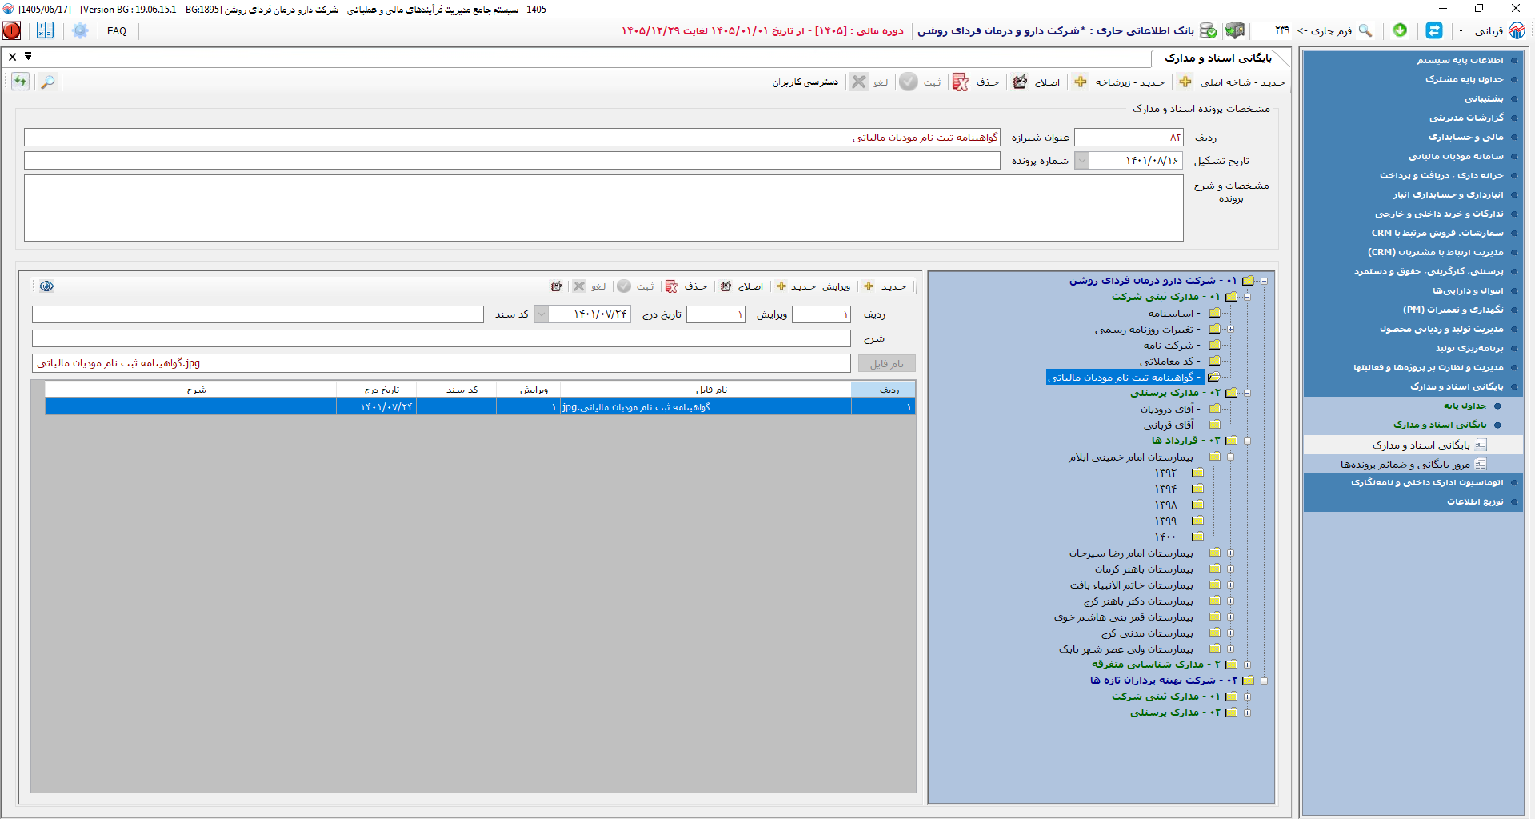Image resolution: width=1535 pixels, height=819 pixels.
Task: Click the folder icon beside شرکت نامه
Action: (x=1214, y=346)
